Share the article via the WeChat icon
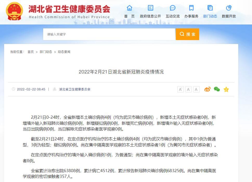 (x=217, y=89)
